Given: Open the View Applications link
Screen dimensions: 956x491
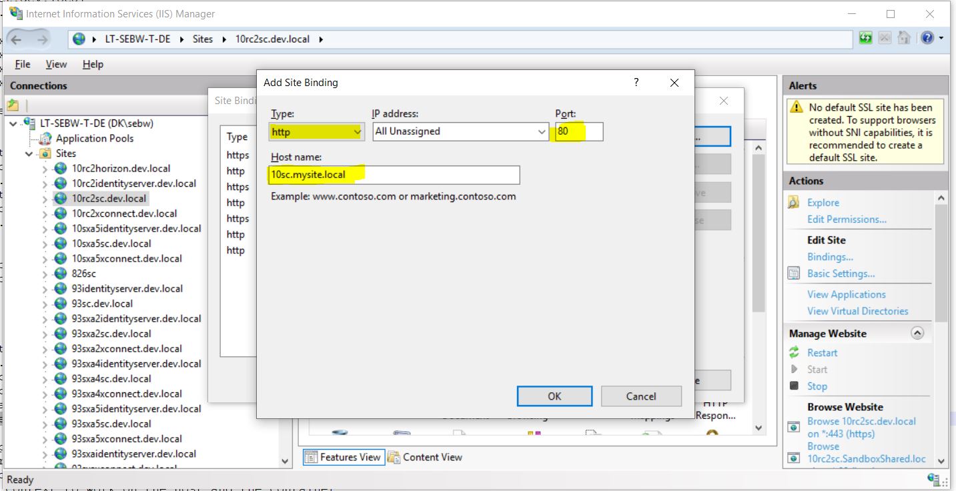Looking at the screenshot, I should click(x=847, y=295).
